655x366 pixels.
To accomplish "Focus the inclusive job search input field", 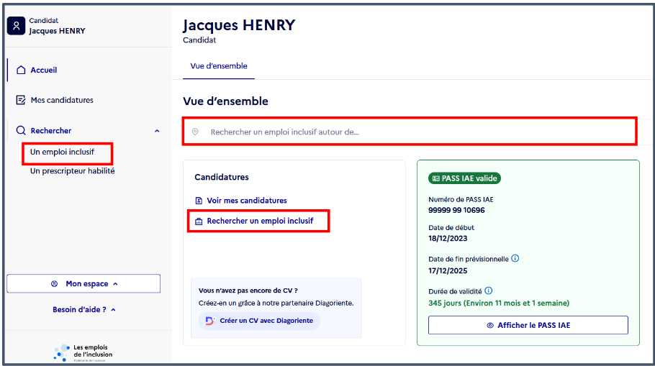I will coord(410,132).
